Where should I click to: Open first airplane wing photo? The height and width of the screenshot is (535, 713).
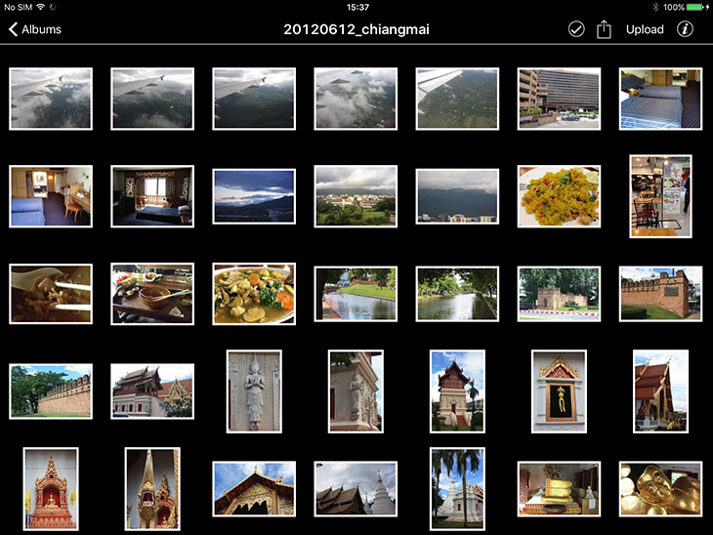coord(51,99)
